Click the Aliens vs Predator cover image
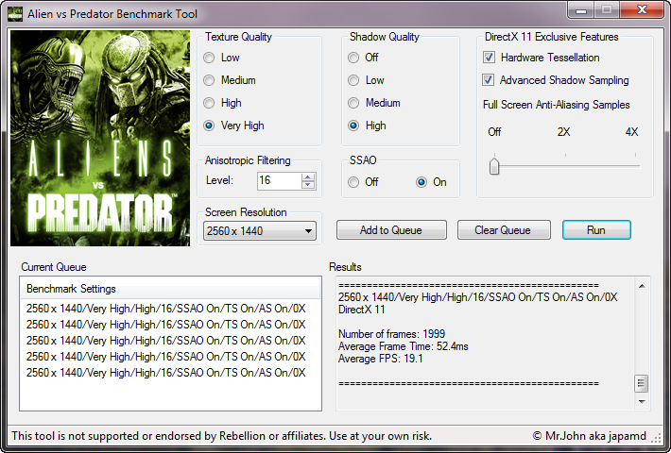 (x=100, y=138)
